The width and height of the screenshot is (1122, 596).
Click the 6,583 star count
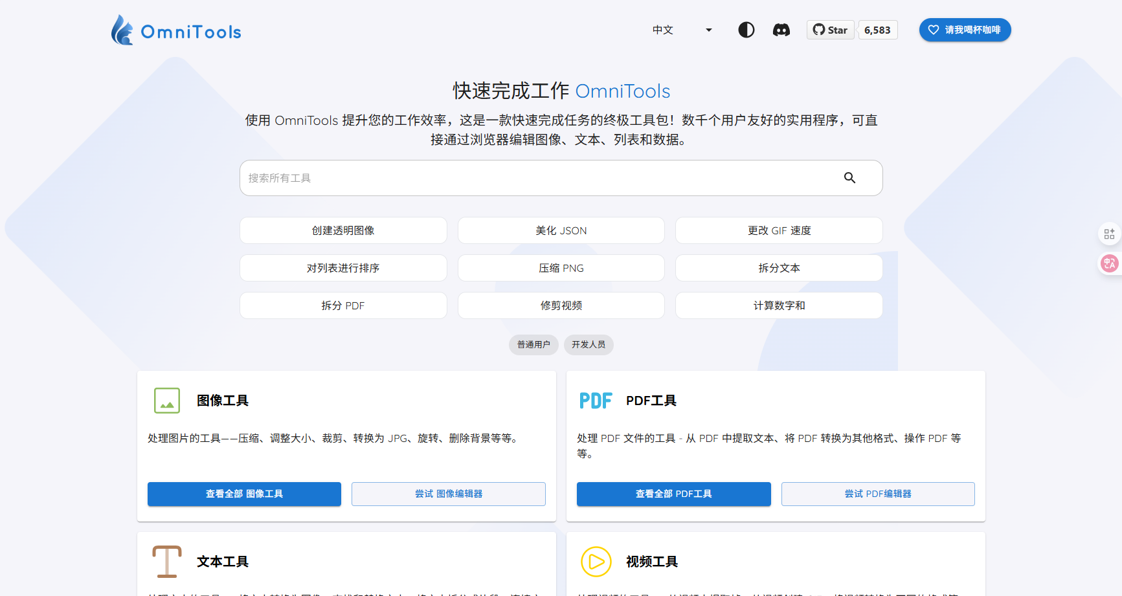click(x=877, y=30)
